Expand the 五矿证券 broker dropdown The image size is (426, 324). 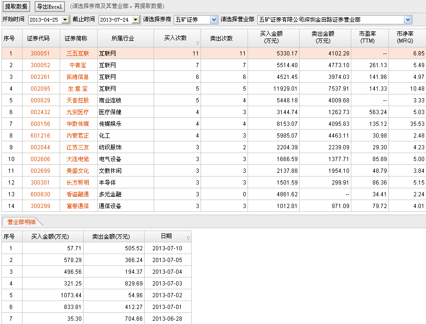click(214, 20)
